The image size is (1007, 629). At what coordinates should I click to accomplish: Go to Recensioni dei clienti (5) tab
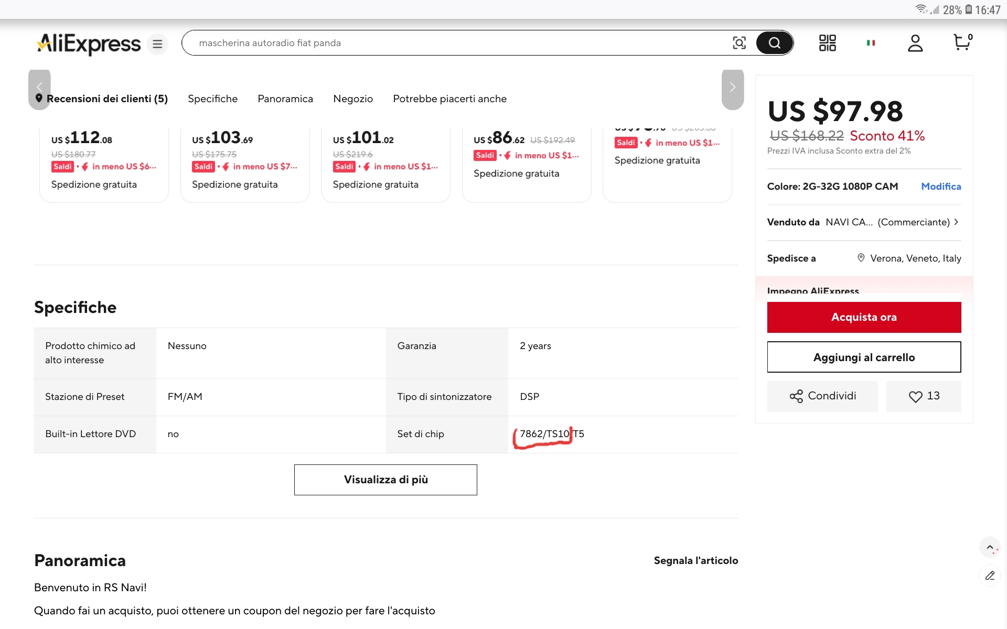tap(107, 99)
